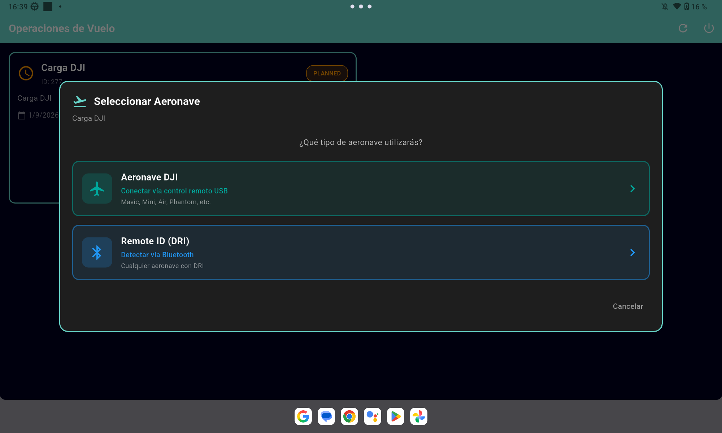Open Google Photos from the dock
Image resolution: width=722 pixels, height=433 pixels.
point(419,416)
